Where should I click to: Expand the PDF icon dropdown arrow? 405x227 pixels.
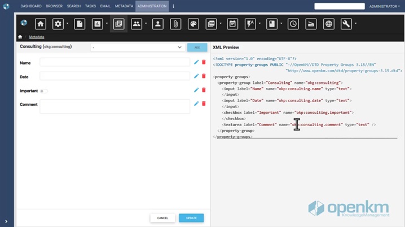coord(221,24)
